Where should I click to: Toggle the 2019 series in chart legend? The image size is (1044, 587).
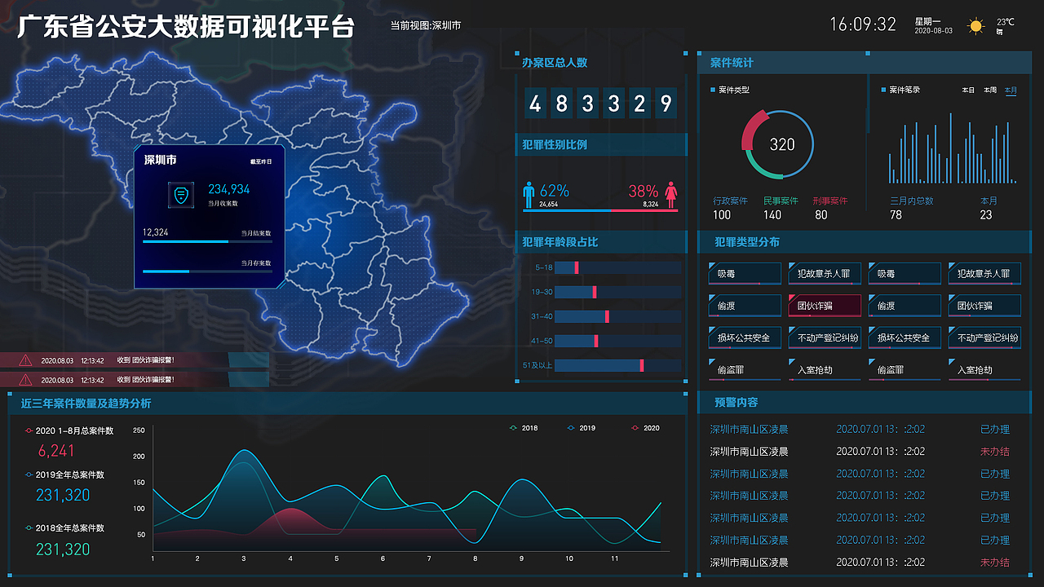click(581, 428)
